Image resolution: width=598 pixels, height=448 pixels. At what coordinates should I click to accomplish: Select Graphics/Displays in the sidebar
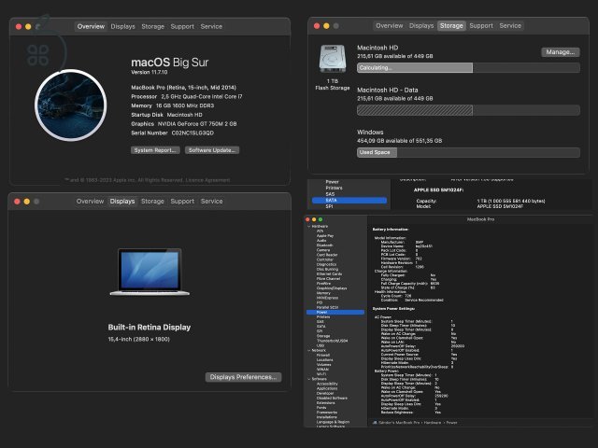(x=332, y=288)
